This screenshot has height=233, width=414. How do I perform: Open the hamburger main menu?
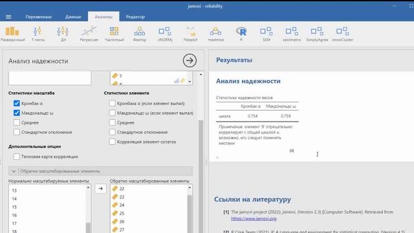[x=8, y=17]
